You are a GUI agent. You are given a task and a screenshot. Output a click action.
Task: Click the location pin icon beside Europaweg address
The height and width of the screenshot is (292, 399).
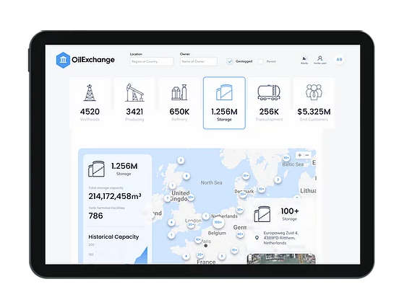pos(257,238)
